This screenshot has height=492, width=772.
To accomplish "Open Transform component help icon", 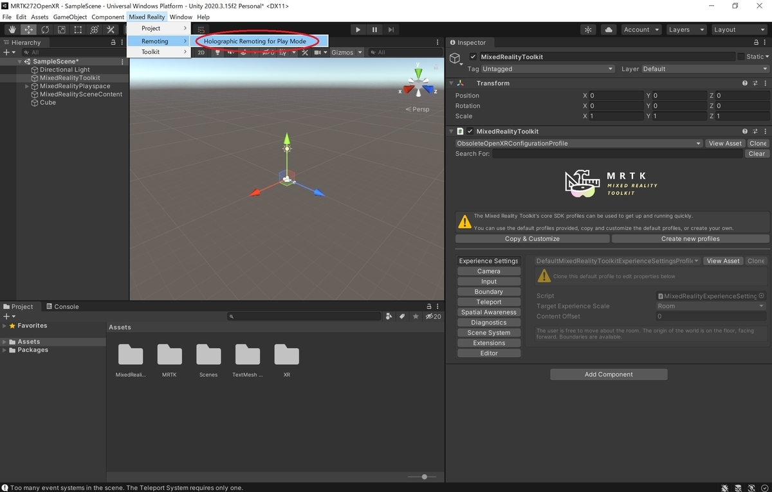I will 745,83.
